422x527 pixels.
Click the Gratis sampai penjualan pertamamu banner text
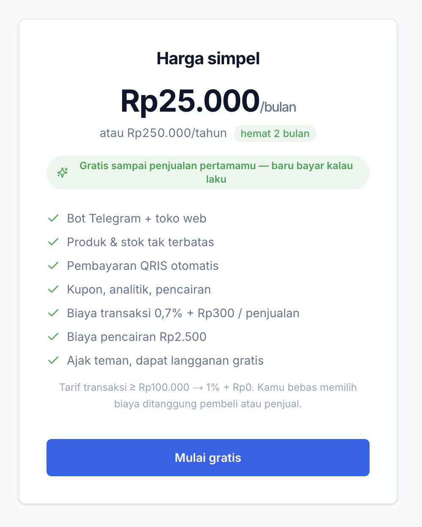coord(216,173)
